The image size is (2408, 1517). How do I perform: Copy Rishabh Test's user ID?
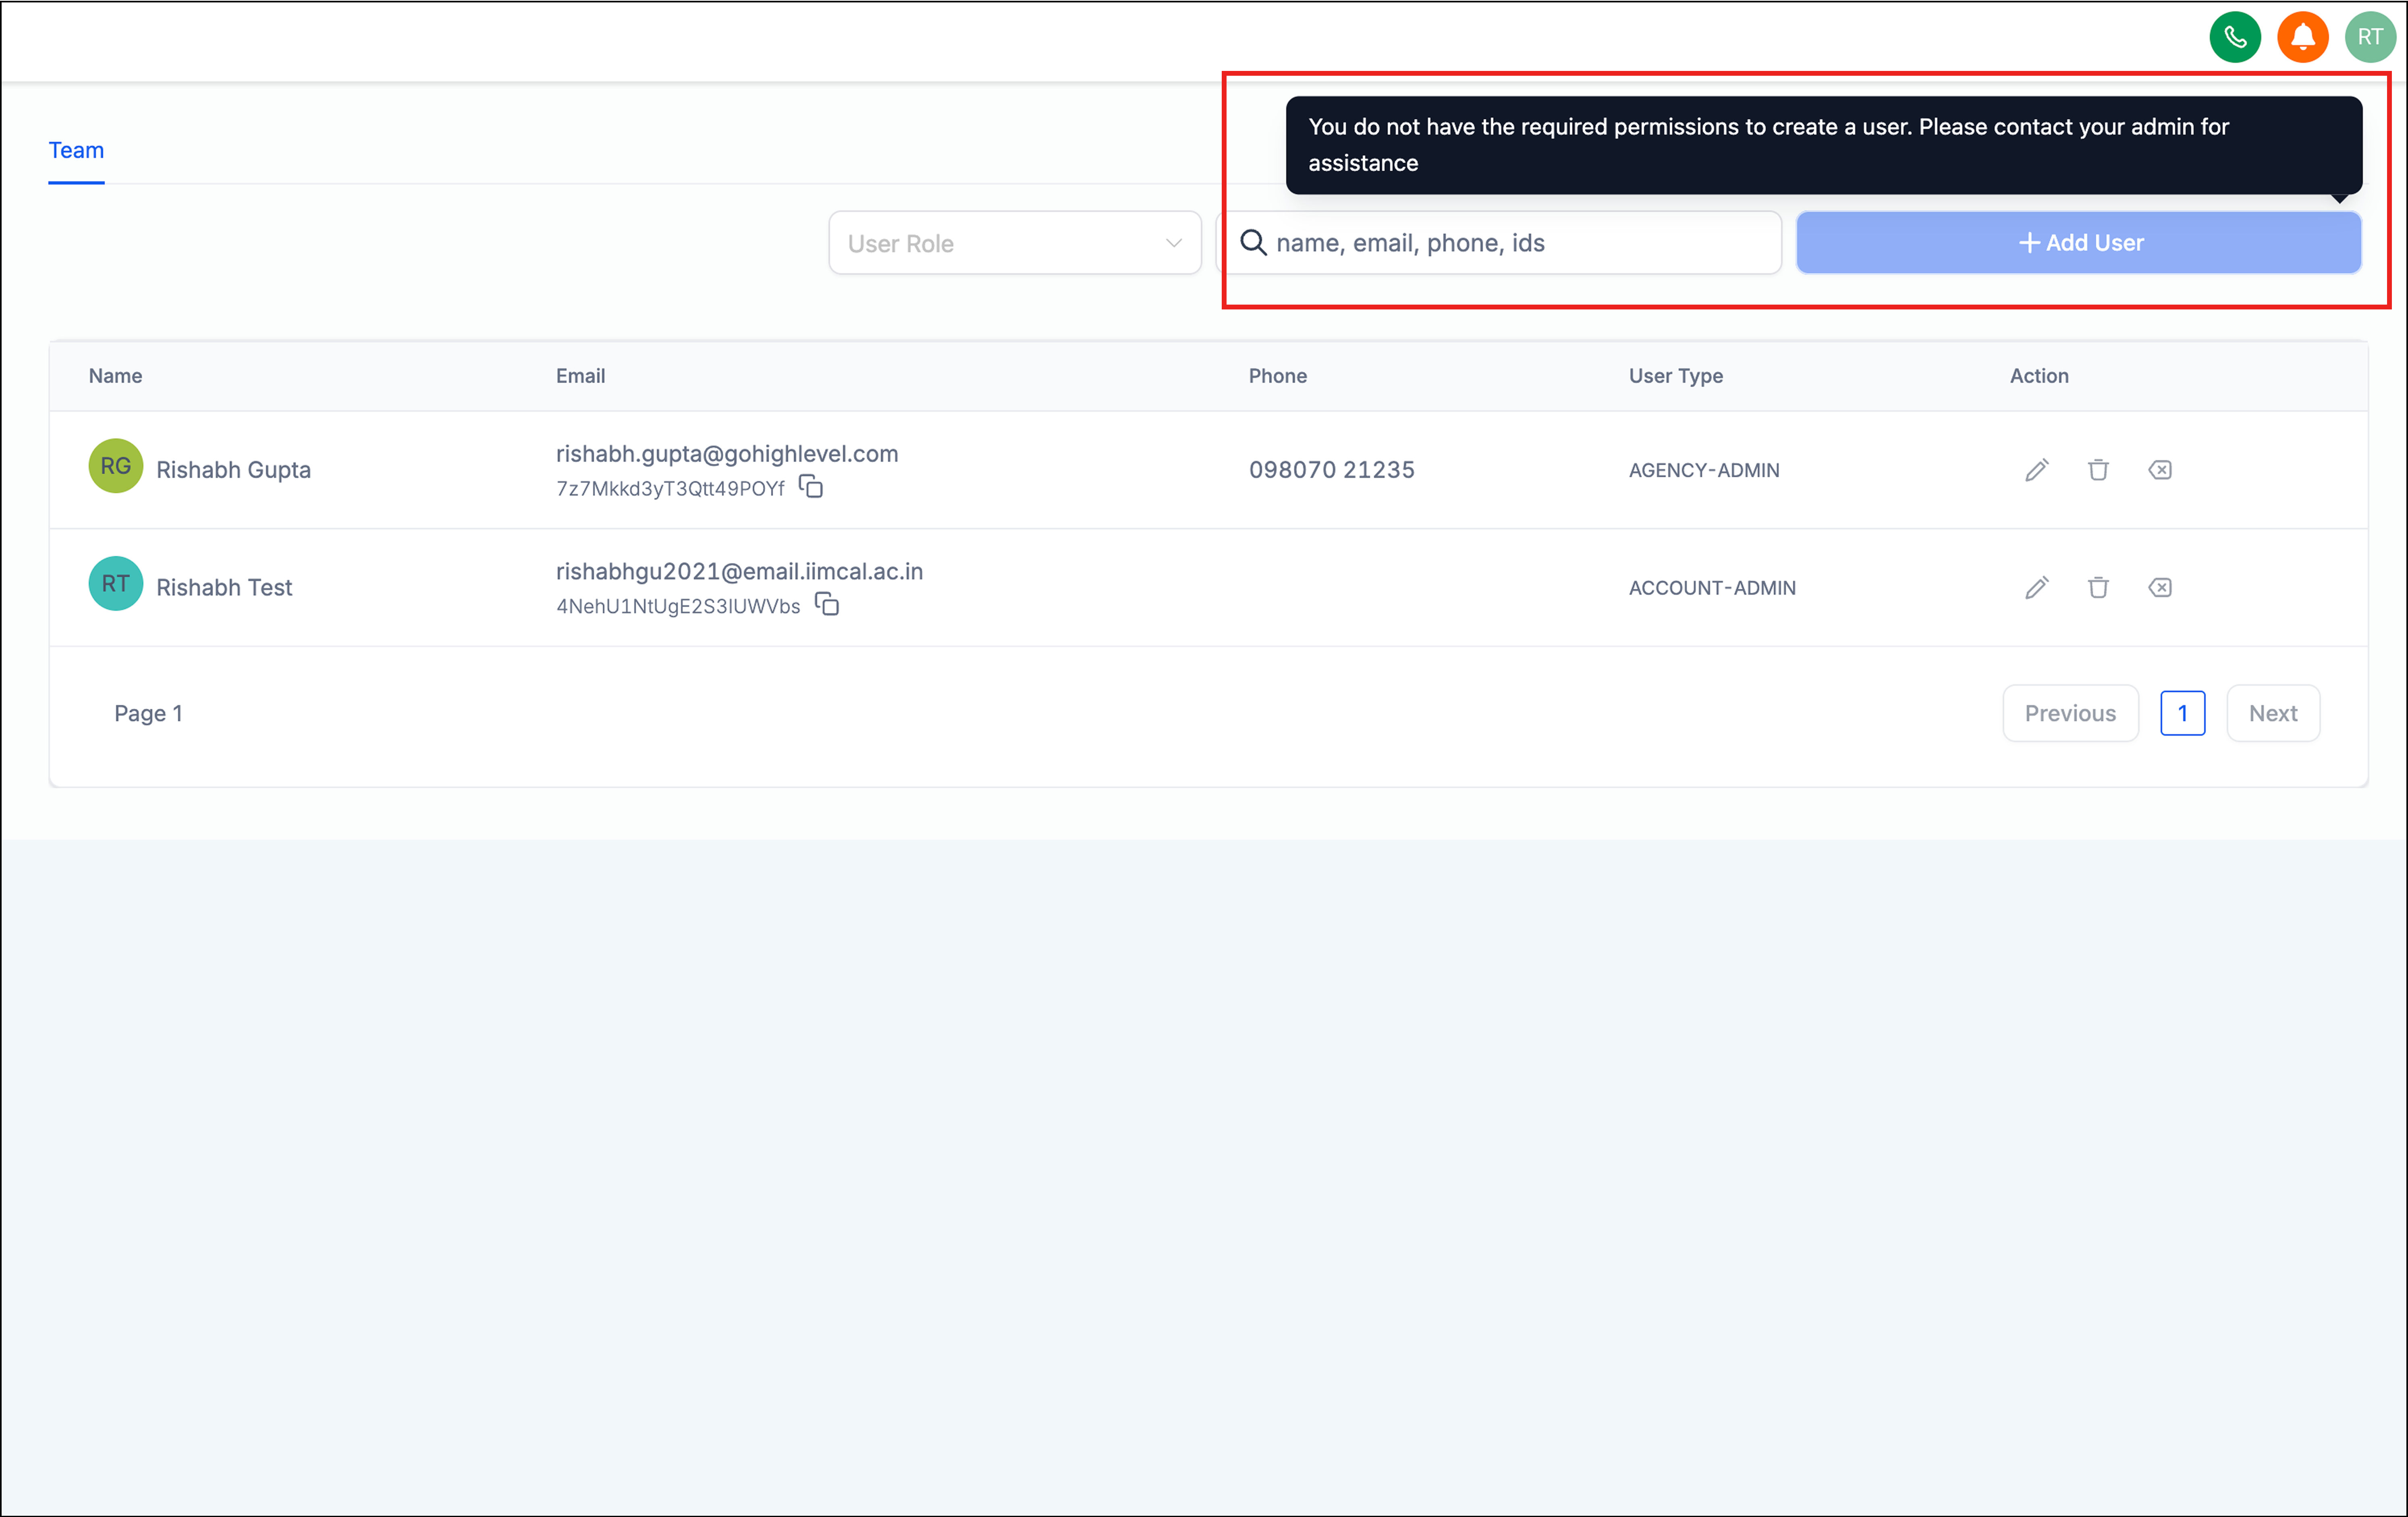click(x=827, y=605)
